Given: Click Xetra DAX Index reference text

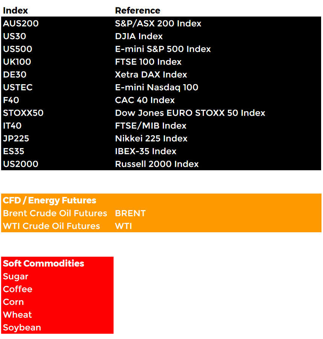Looking at the screenshot, I should (x=151, y=74).
